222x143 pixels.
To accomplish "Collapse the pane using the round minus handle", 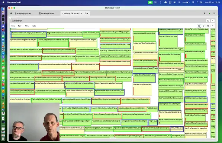I will tap(10, 18).
